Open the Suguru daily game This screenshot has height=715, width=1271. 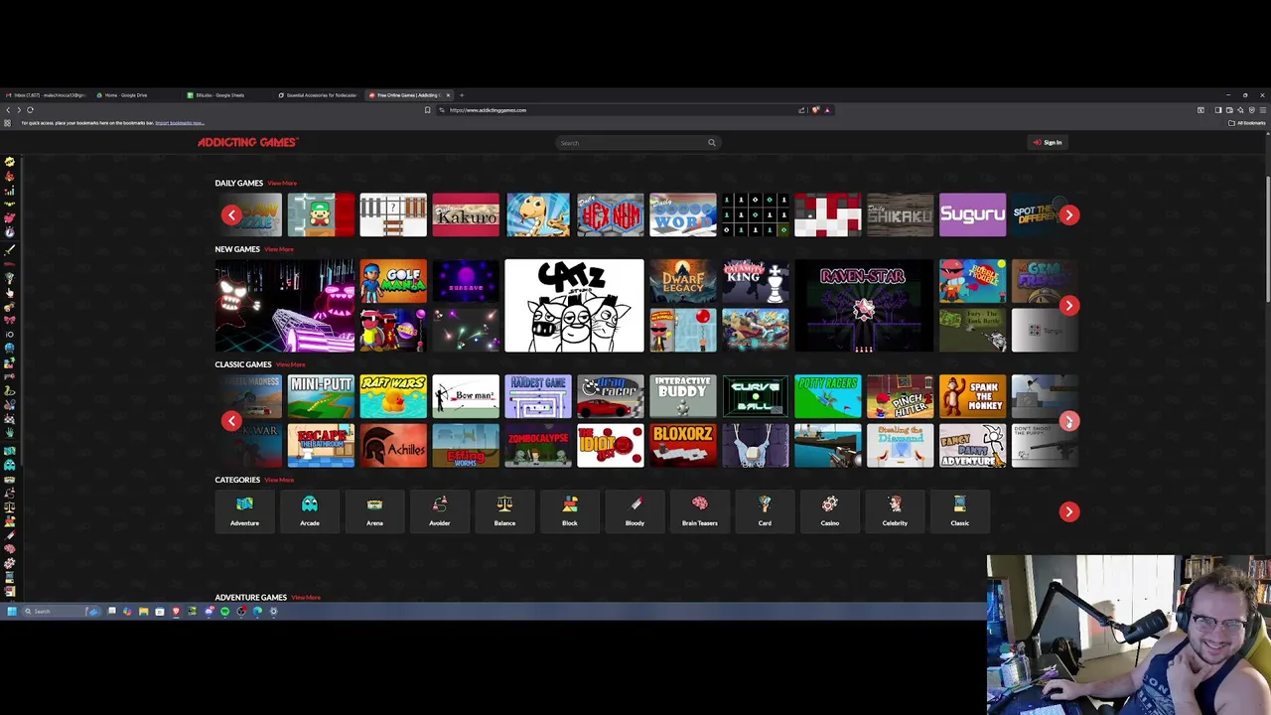click(x=972, y=214)
